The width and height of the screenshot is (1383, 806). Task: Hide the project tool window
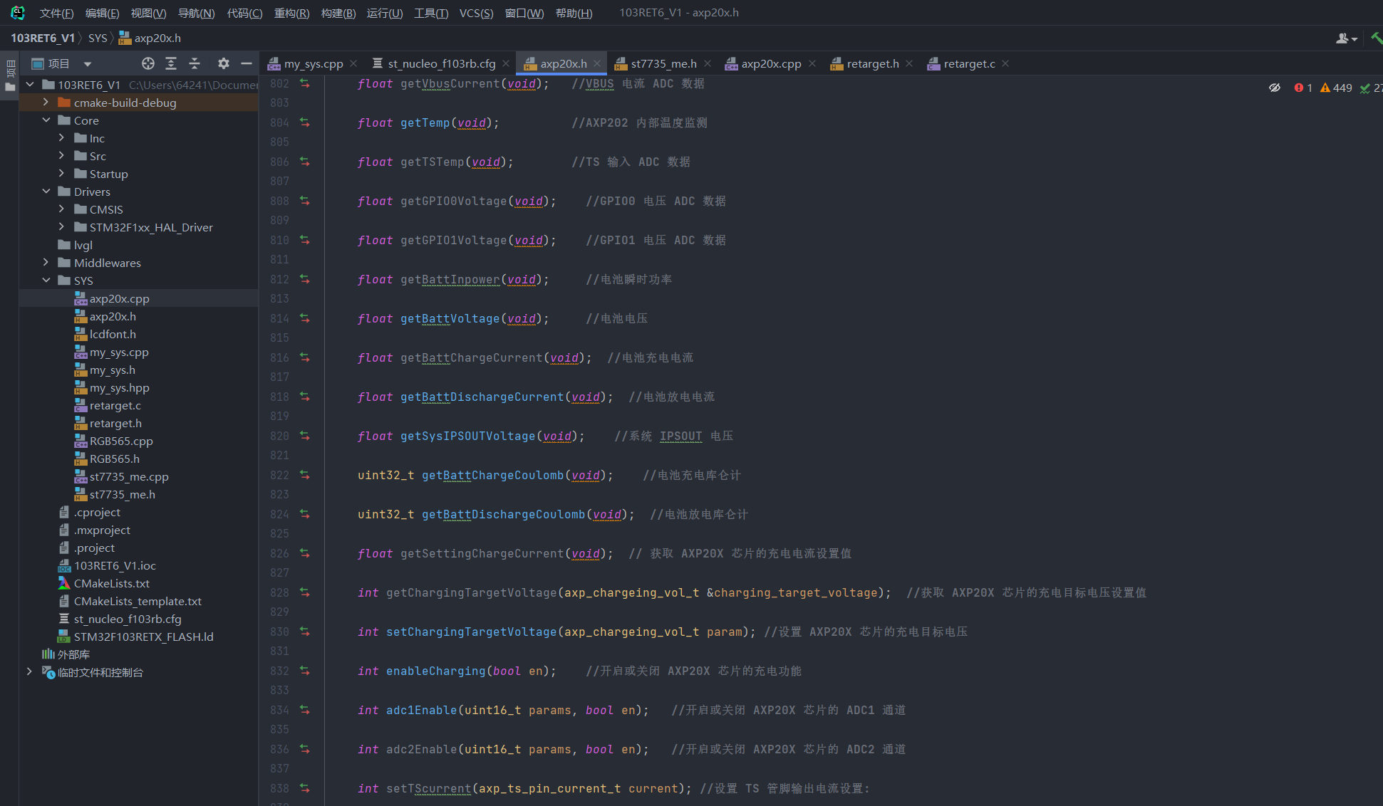(247, 63)
